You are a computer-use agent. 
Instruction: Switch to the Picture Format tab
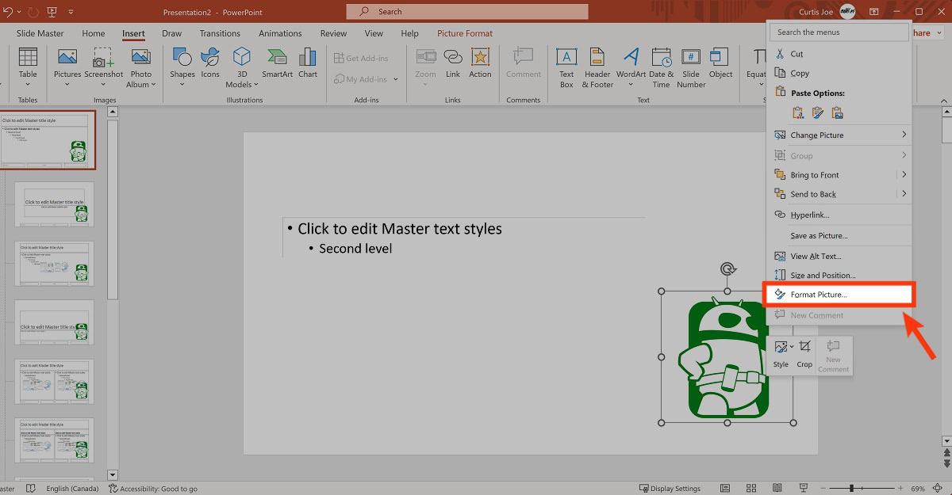[x=464, y=33]
